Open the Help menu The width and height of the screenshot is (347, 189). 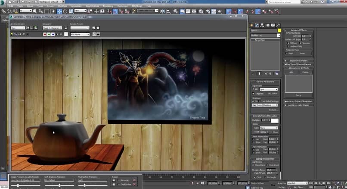point(149,6)
